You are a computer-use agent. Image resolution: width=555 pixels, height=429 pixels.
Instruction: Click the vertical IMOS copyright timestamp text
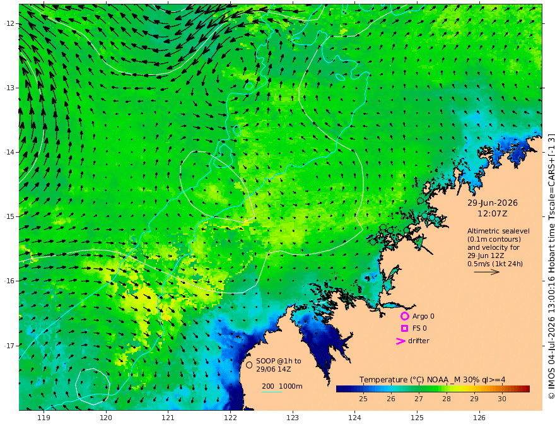tap(551, 266)
